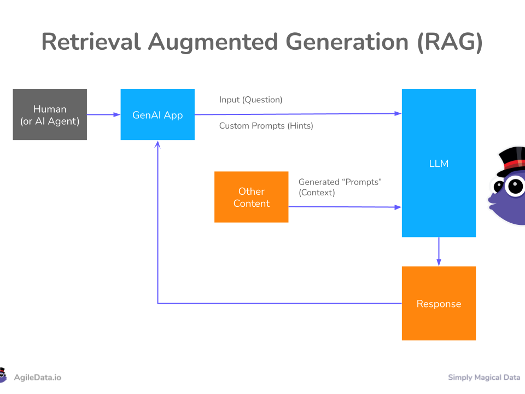Click the Custom Prompts (Hints) label

click(266, 126)
